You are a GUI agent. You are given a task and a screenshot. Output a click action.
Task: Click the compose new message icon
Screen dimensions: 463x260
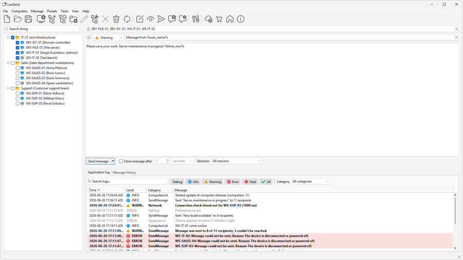(x=139, y=19)
